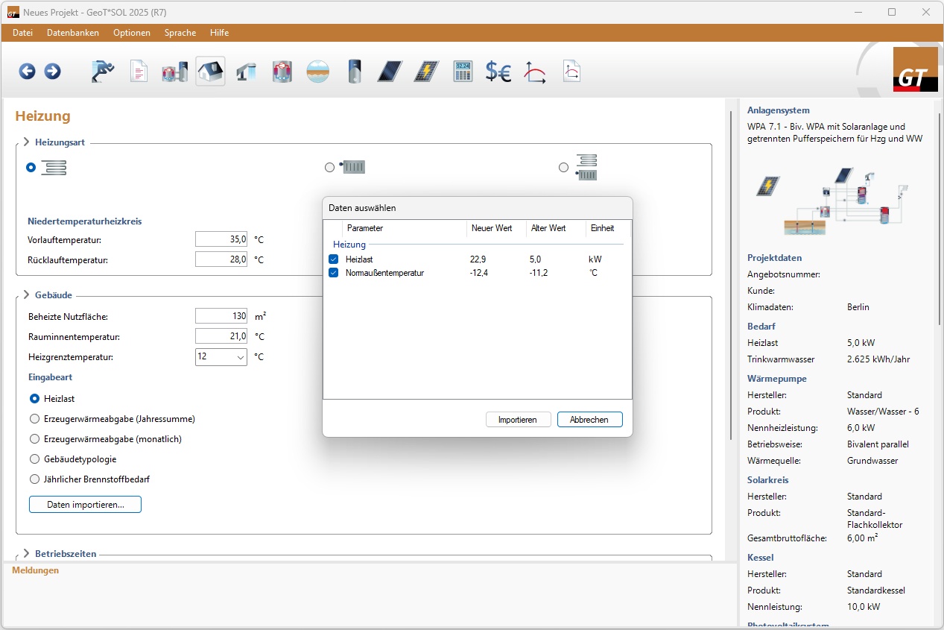Open the Sprache menu
The image size is (944, 630).
click(180, 33)
